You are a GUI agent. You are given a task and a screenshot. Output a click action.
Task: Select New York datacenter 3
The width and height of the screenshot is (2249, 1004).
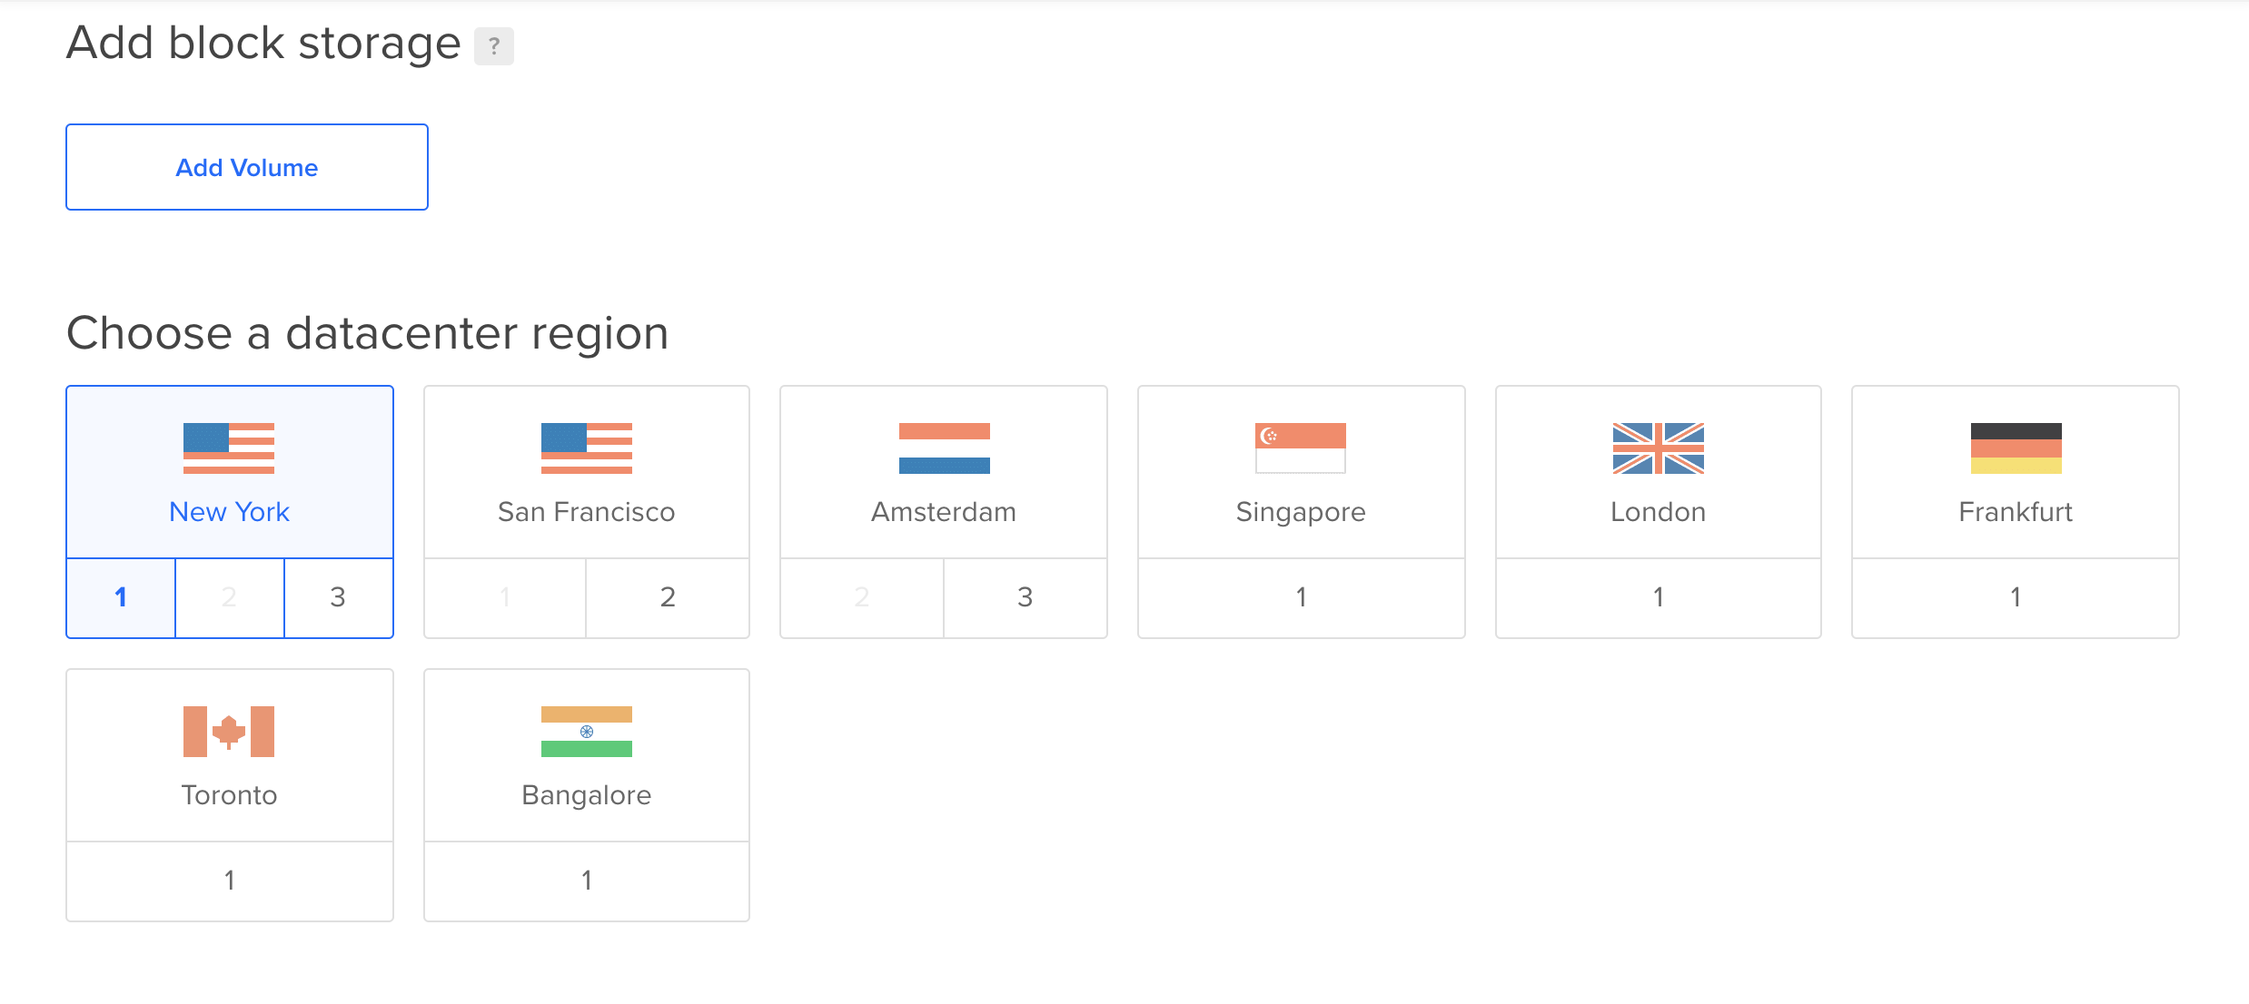(338, 597)
